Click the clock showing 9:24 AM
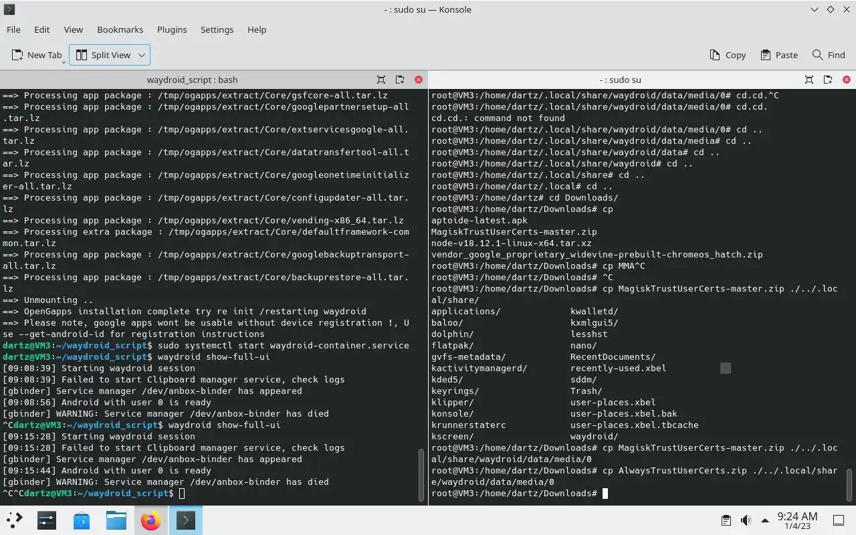856x535 pixels. tap(797, 520)
